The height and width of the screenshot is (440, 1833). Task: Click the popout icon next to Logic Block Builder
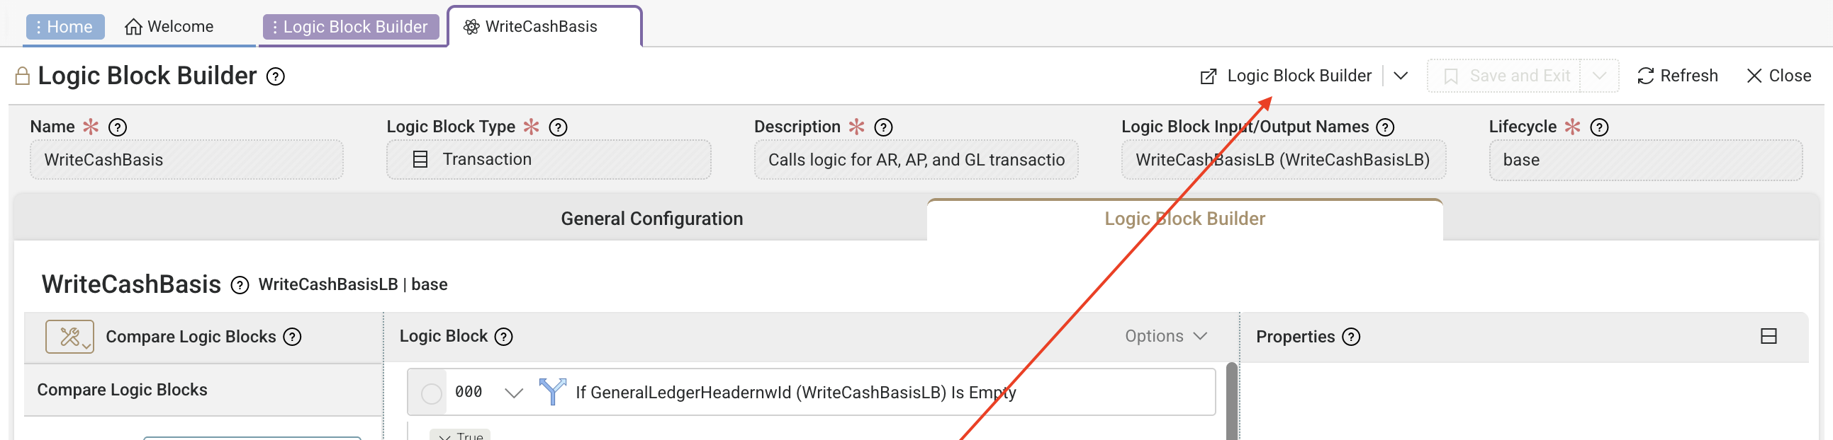click(x=1208, y=76)
